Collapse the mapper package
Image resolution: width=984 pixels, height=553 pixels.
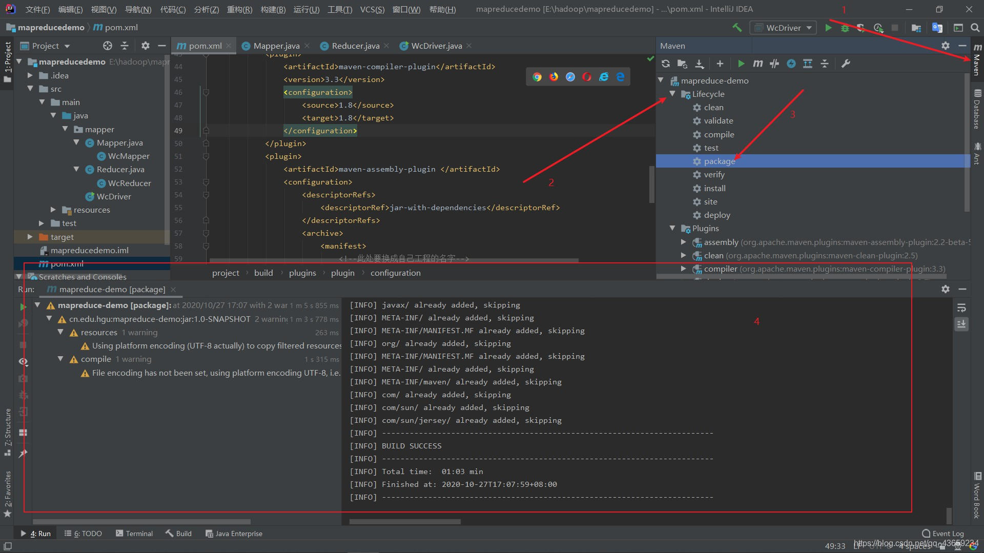pos(65,129)
